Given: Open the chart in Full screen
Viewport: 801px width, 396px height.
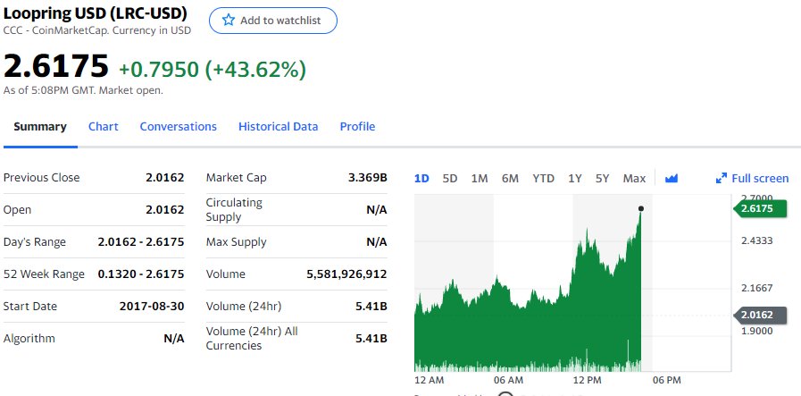Looking at the screenshot, I should click(x=753, y=178).
